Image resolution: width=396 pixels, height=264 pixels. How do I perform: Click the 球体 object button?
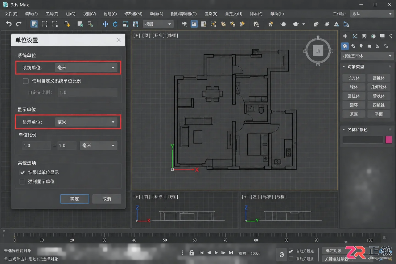point(354,87)
